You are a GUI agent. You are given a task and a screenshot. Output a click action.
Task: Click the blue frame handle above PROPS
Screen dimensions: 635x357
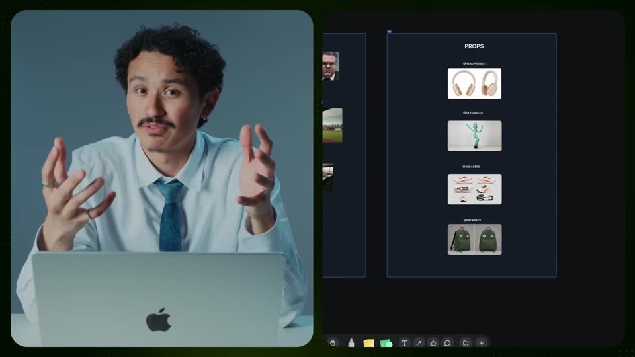(389, 32)
